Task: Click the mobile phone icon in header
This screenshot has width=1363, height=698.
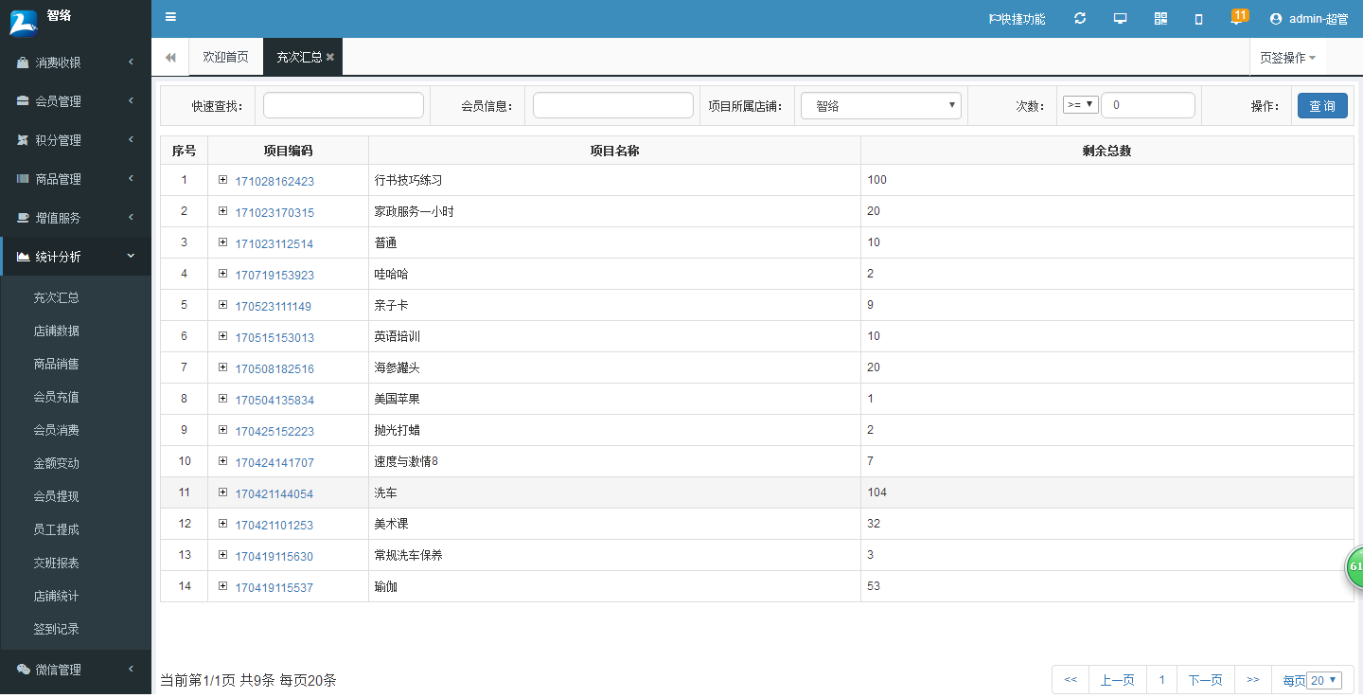Action: [1198, 19]
